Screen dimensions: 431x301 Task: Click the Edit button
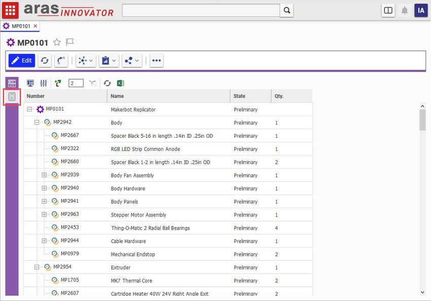(22, 60)
